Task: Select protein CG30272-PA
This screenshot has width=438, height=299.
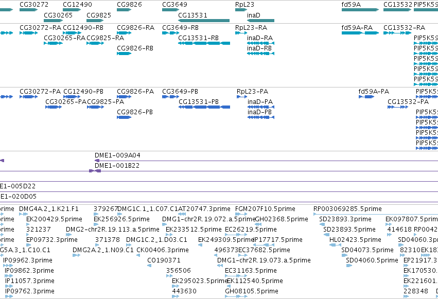Action: click(x=28, y=97)
